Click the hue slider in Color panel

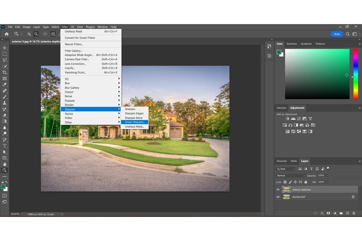pos(356,74)
